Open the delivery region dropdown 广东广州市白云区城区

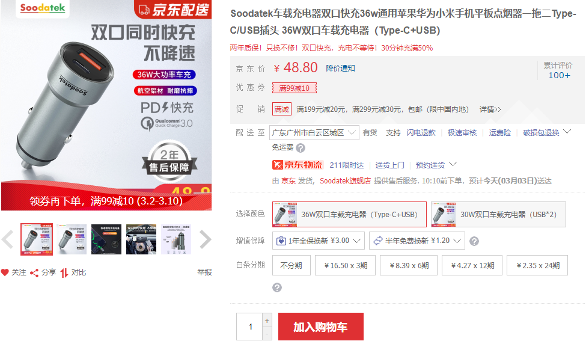coord(314,133)
